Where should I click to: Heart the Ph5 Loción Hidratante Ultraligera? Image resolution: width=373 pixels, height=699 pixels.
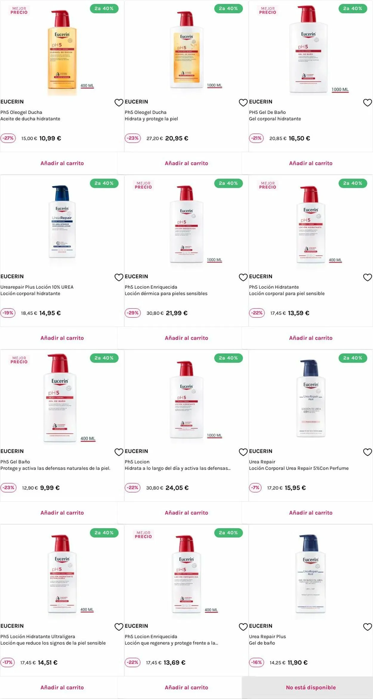coord(119,627)
